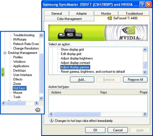Image resolution: width=153 pixels, height=136 pixels.
Task: Open the Color Management tab
Action: coord(69,19)
